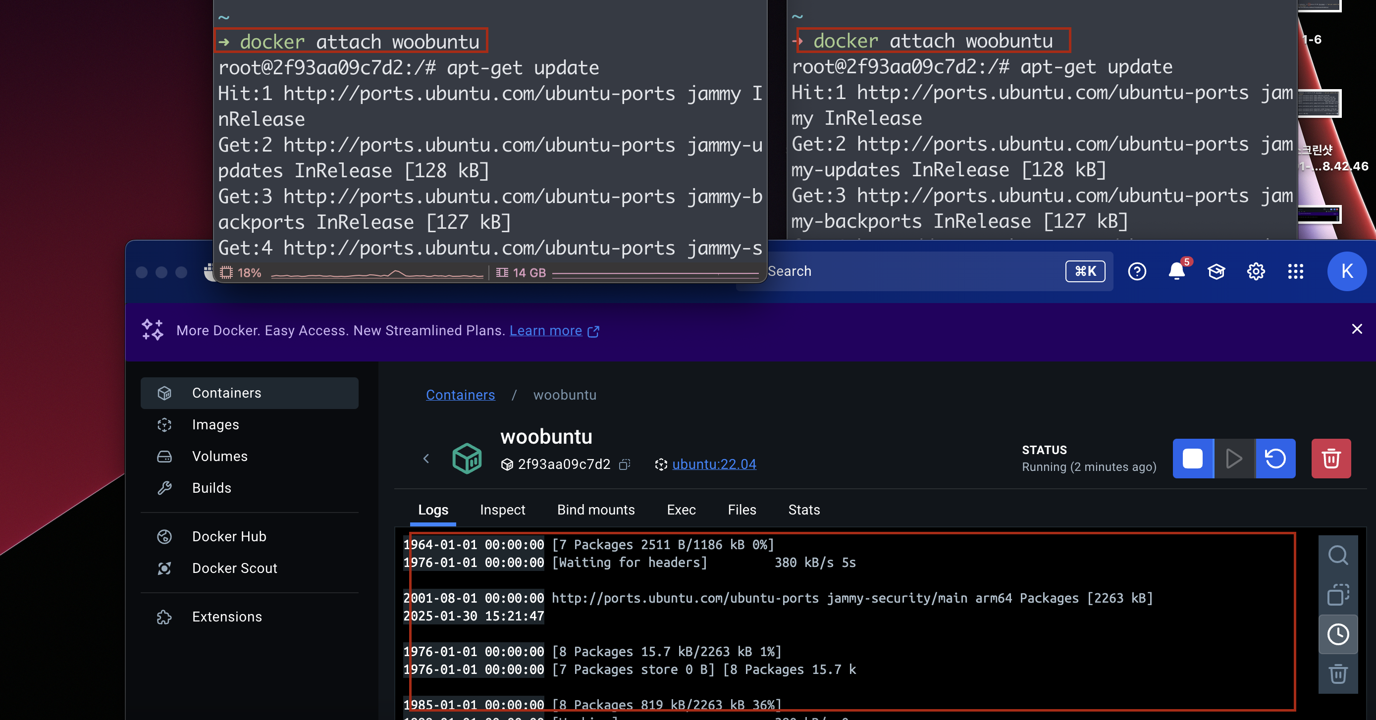The image size is (1376, 720).
Task: Switch to the Files tab
Action: point(742,510)
